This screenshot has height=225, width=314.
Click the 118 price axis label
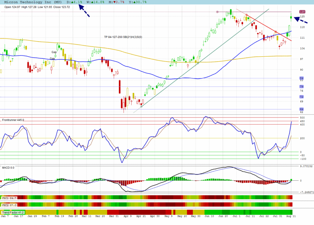coord(302,27)
